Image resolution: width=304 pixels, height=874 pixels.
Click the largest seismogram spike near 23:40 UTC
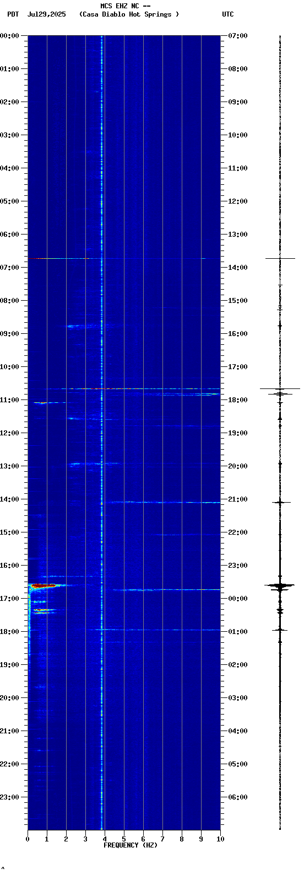(279, 585)
